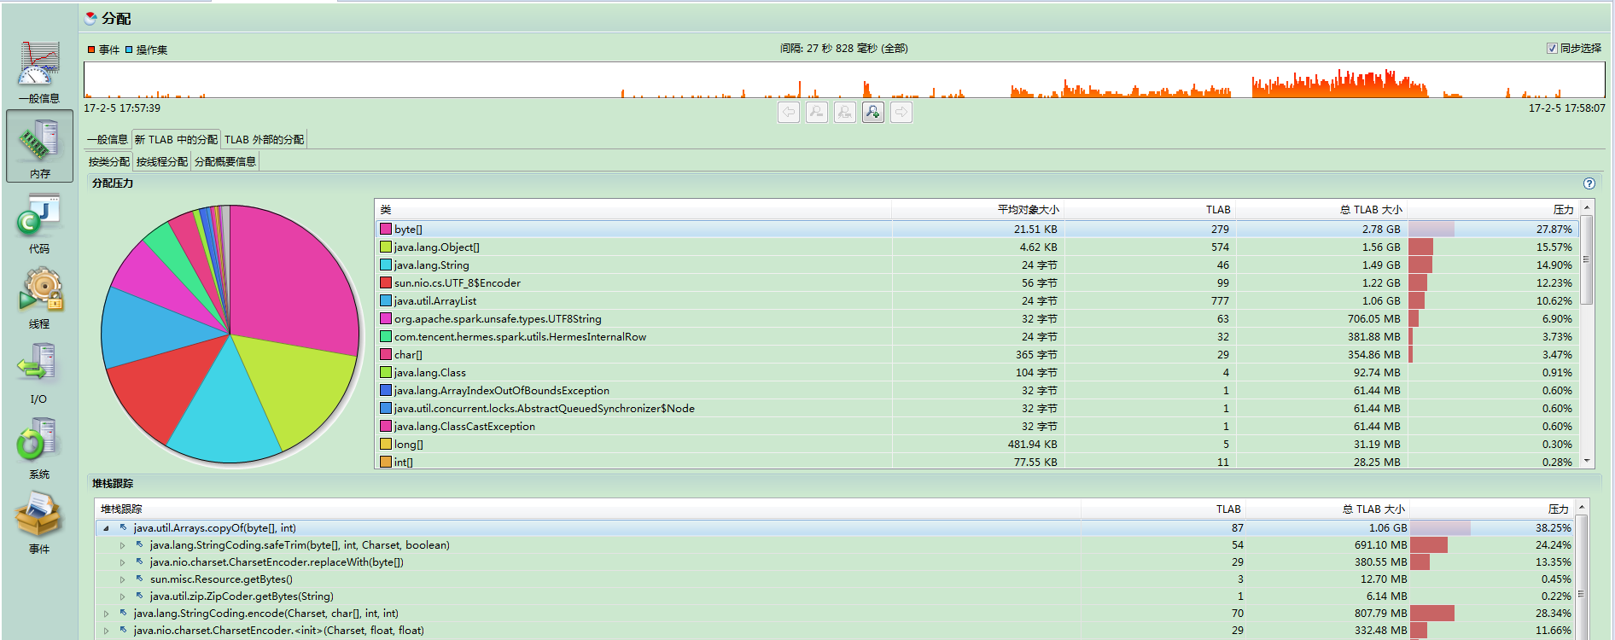
Task: Open the 分配概要信息 sub-tab
Action: (225, 161)
